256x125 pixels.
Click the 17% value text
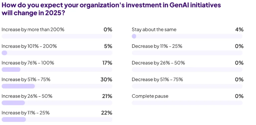[x=107, y=63]
